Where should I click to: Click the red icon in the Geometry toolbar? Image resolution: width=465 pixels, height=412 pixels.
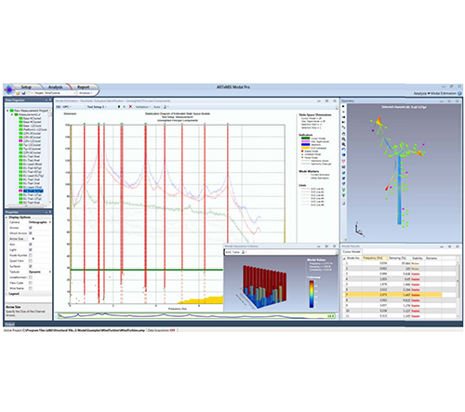click(343, 161)
